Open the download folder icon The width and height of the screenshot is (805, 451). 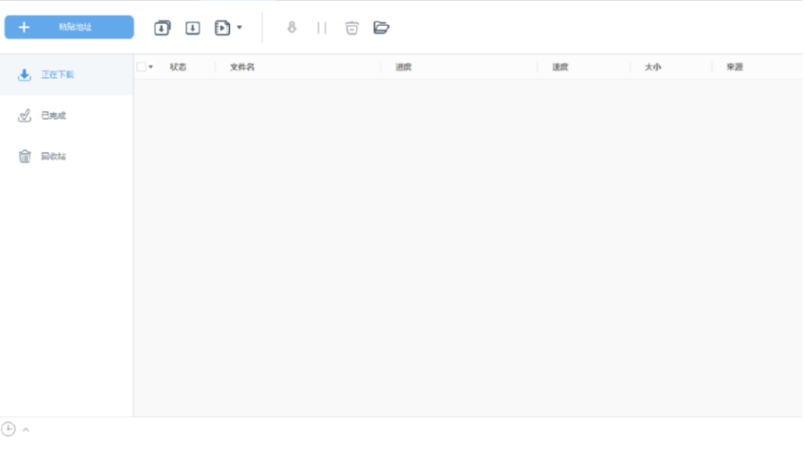tap(381, 27)
